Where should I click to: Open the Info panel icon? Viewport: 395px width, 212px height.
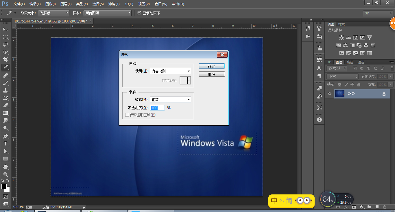[319, 120]
